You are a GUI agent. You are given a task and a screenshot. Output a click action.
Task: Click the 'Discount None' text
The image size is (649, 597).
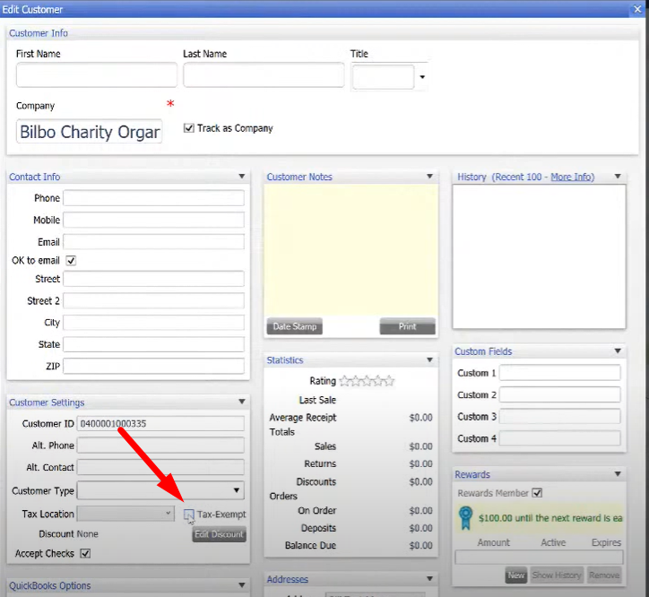[68, 534]
